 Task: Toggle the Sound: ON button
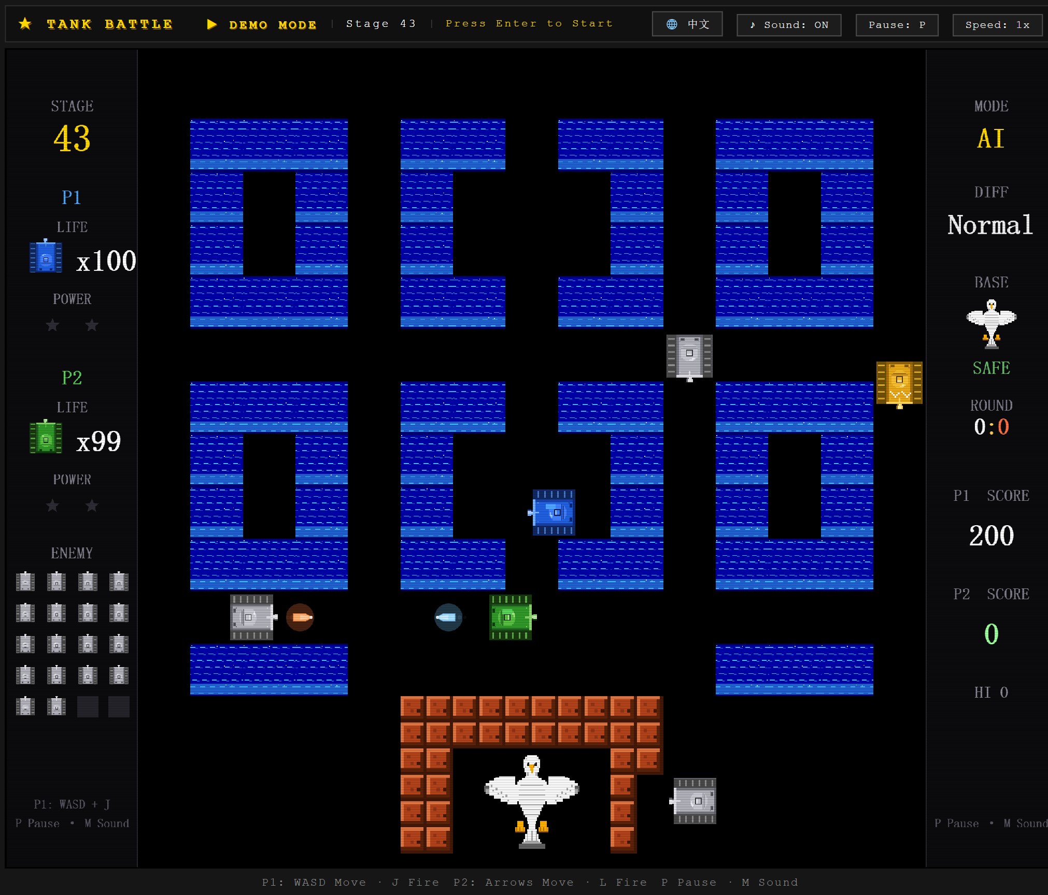789,25
